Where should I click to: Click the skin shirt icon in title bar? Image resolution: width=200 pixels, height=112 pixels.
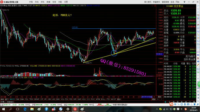(x=184, y=2)
